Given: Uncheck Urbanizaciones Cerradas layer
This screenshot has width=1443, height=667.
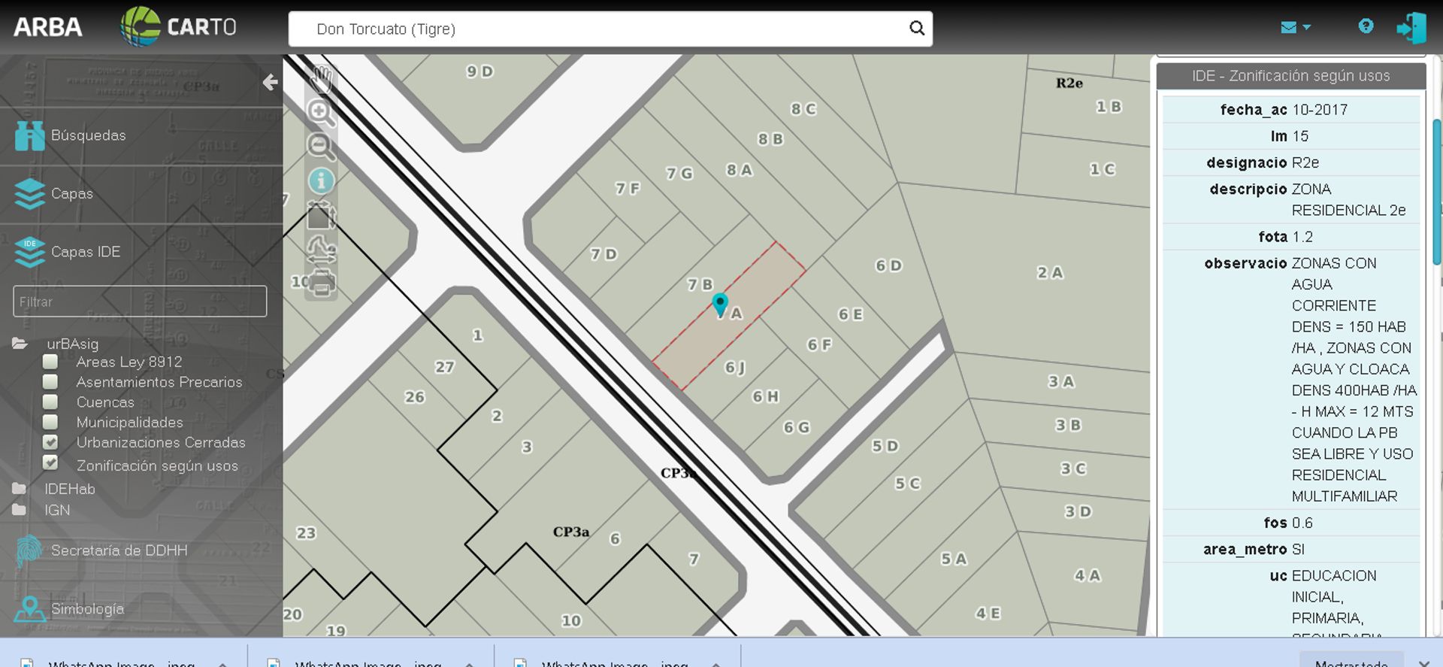Looking at the screenshot, I should [50, 441].
